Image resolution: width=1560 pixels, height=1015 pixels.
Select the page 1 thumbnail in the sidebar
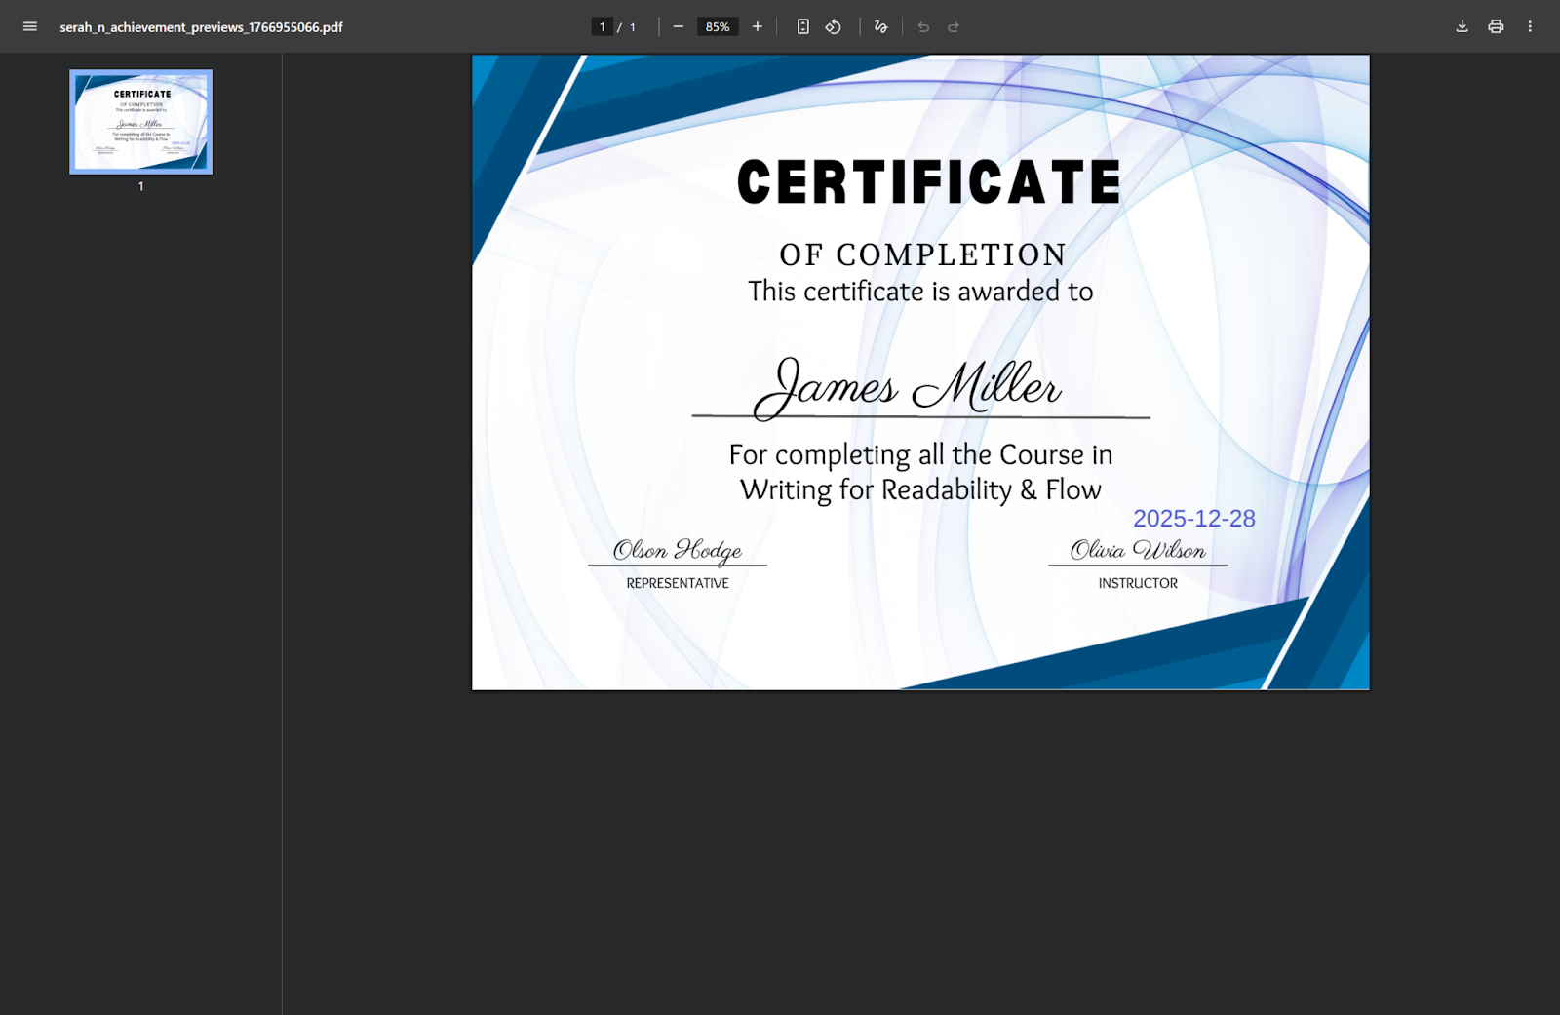point(141,122)
